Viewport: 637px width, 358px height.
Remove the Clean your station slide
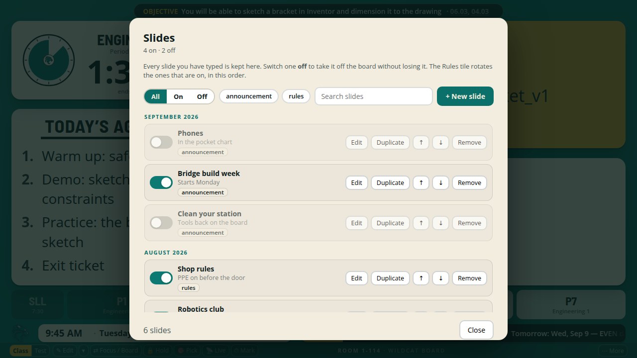click(469, 223)
